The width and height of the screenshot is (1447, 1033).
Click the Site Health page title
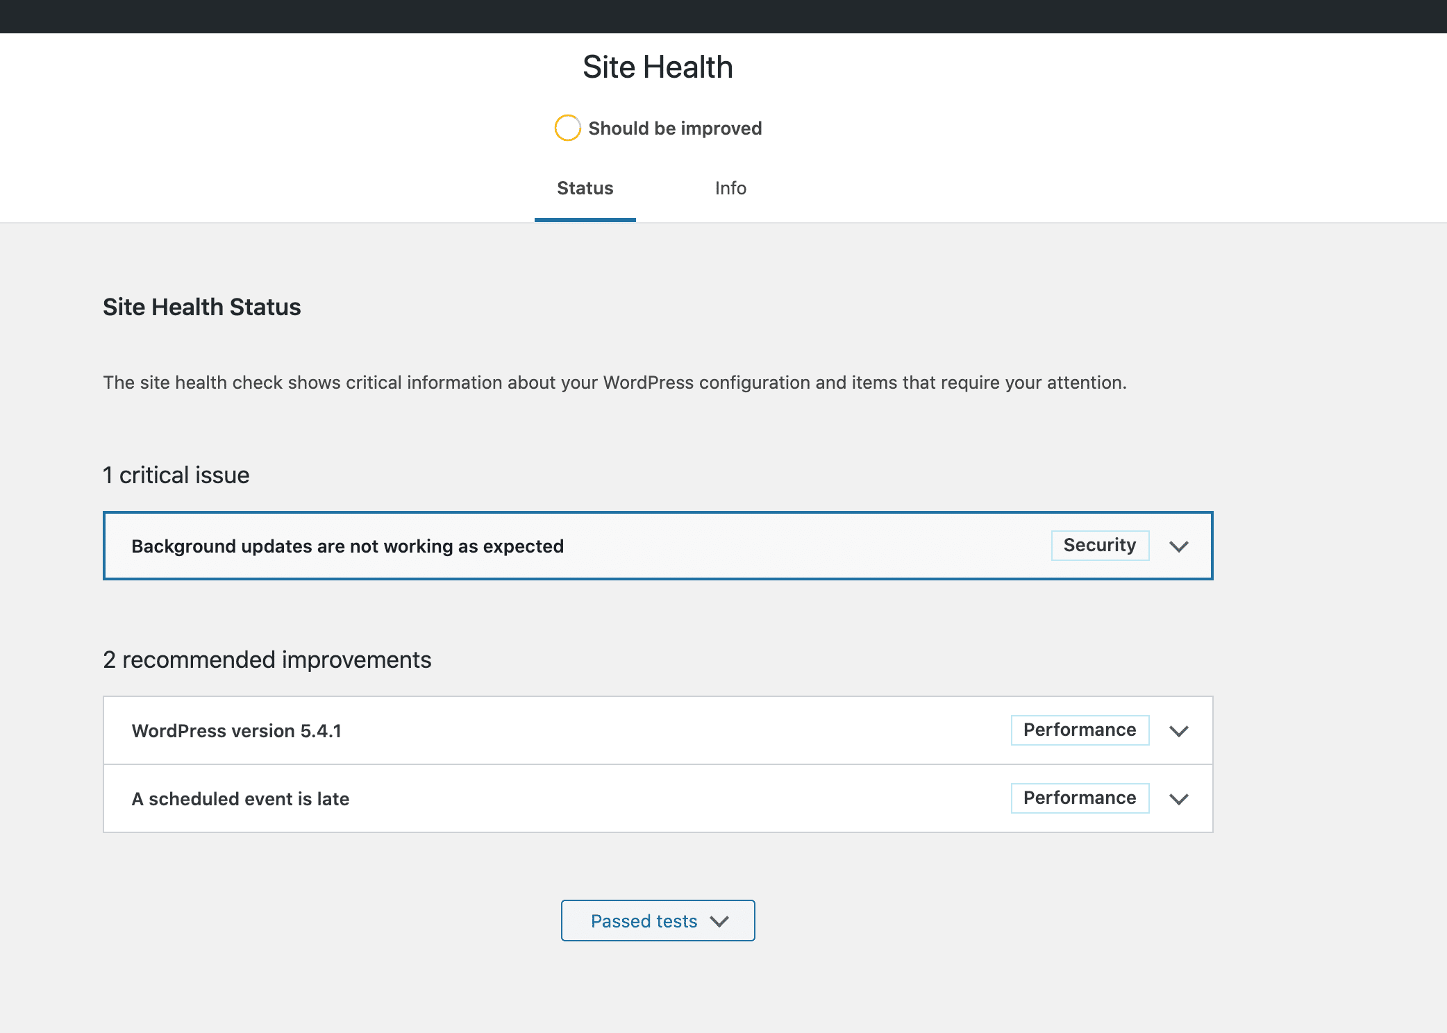tap(657, 67)
